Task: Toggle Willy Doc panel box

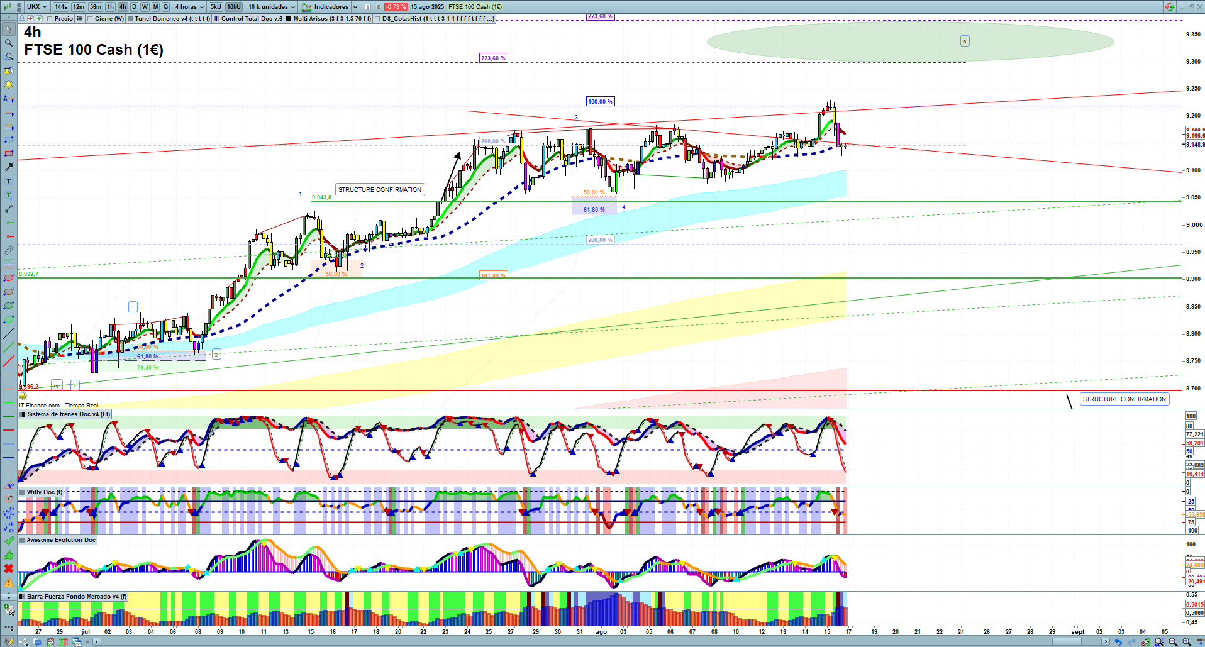Action: (x=23, y=492)
